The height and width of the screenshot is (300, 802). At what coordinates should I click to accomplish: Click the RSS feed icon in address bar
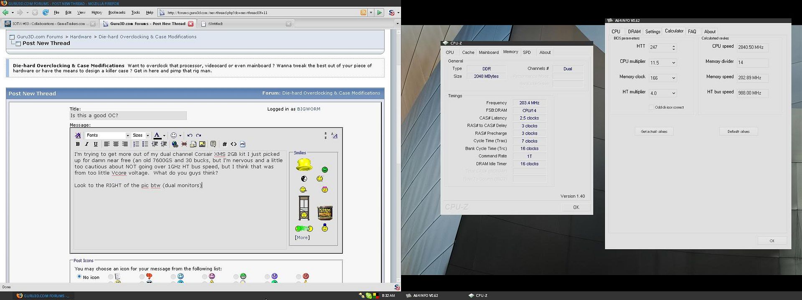point(363,12)
